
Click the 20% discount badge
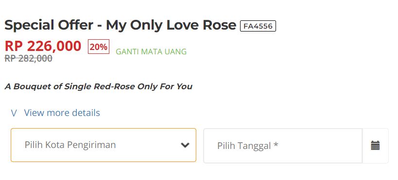click(99, 47)
